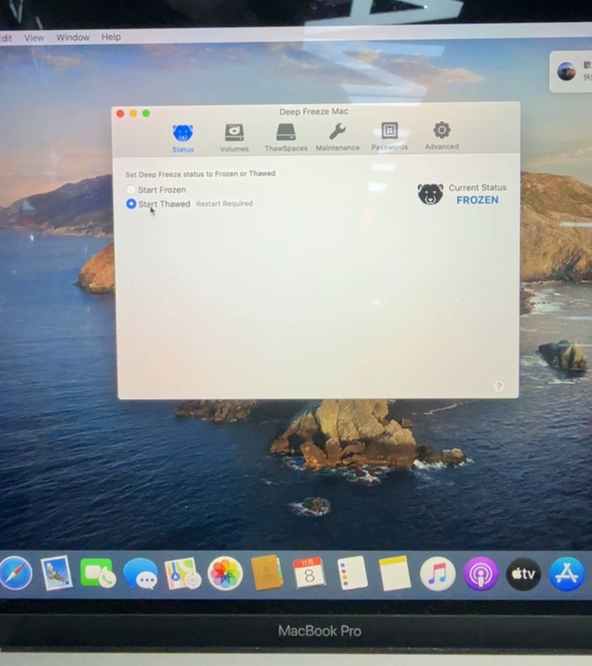Open Photos app in the Dock

(x=225, y=573)
